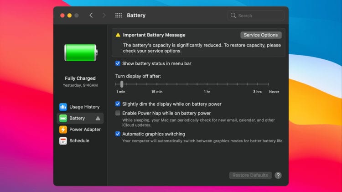The width and height of the screenshot is (342, 192).
Task: Open help with the question mark button
Action: coord(278,176)
